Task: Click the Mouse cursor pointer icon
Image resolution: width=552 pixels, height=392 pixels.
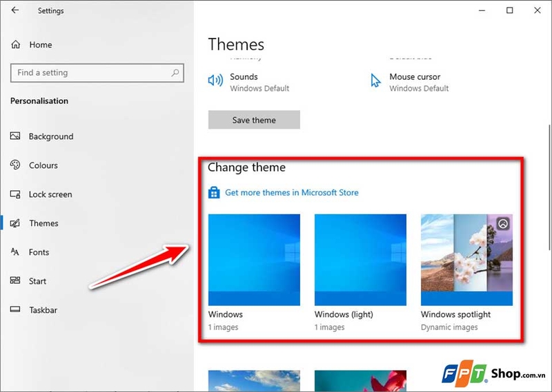Action: tap(375, 80)
